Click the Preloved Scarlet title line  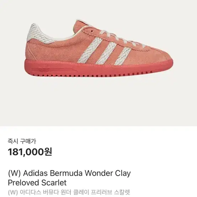point(37,183)
